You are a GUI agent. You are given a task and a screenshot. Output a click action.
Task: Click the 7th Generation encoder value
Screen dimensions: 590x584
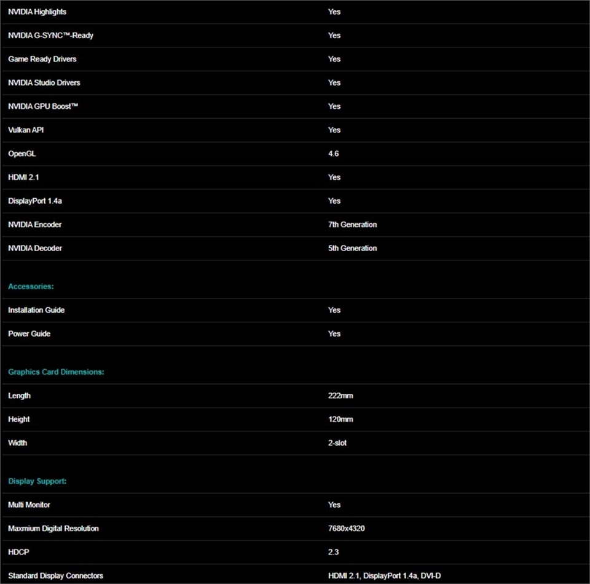(x=352, y=225)
